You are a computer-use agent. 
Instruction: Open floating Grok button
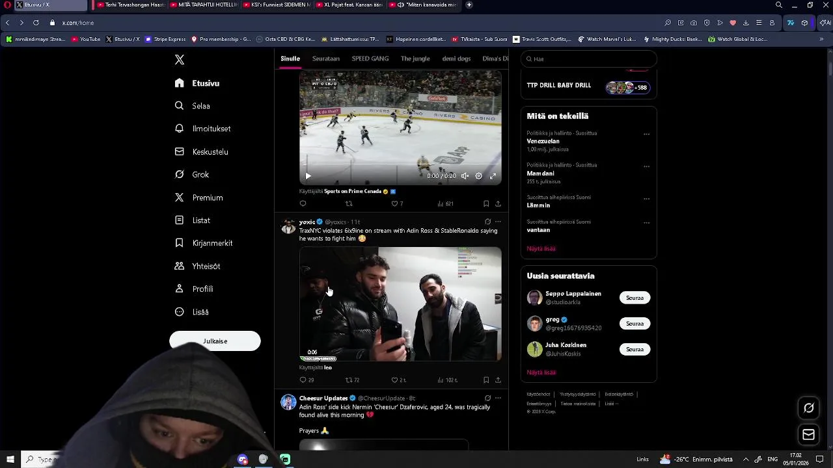coord(808,408)
